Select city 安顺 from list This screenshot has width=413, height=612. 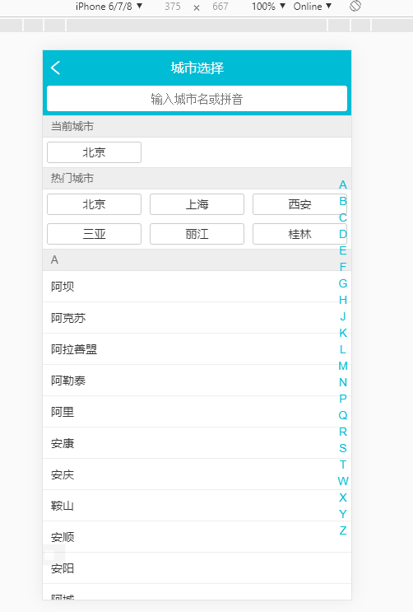point(197,537)
